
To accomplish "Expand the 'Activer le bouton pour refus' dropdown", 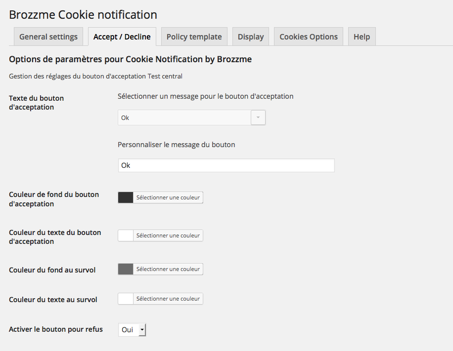I will 132,330.
